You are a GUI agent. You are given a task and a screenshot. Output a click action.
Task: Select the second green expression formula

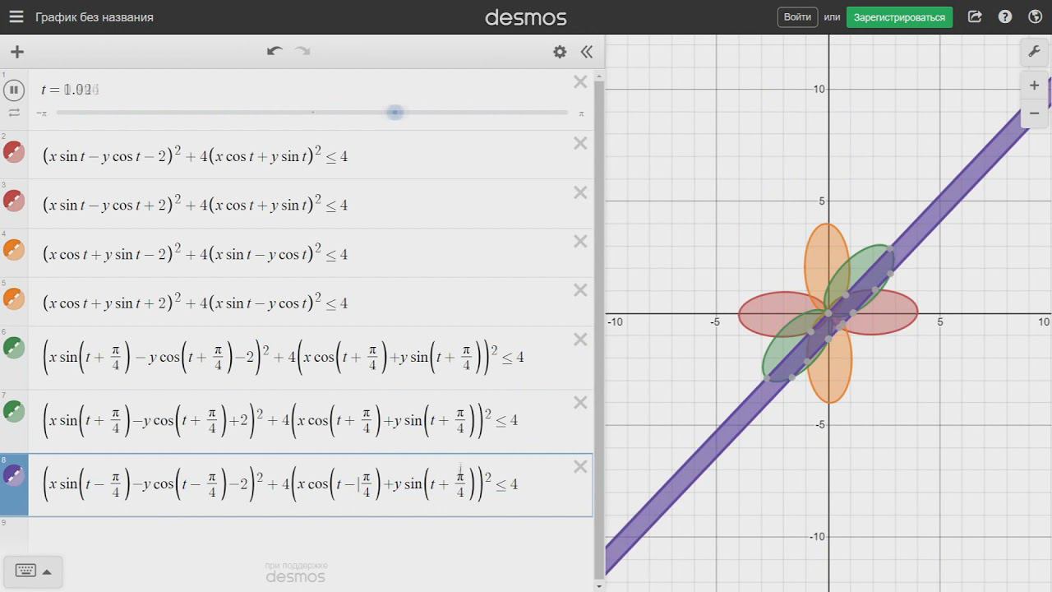click(279, 420)
